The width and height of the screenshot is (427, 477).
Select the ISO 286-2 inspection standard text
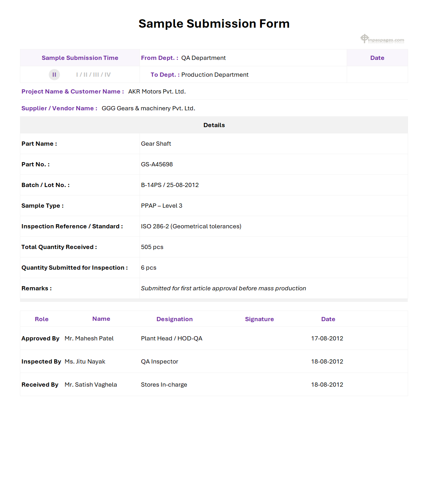191,226
